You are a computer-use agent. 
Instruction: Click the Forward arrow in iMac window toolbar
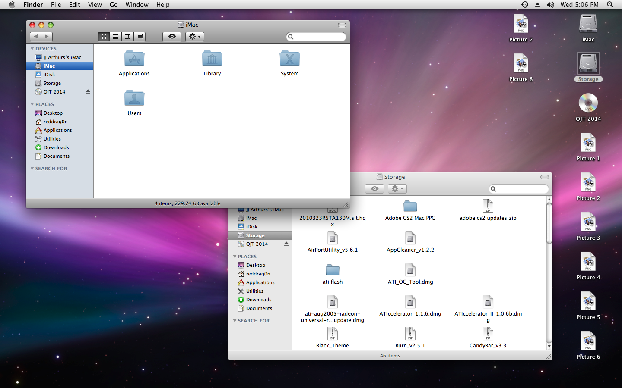click(47, 37)
